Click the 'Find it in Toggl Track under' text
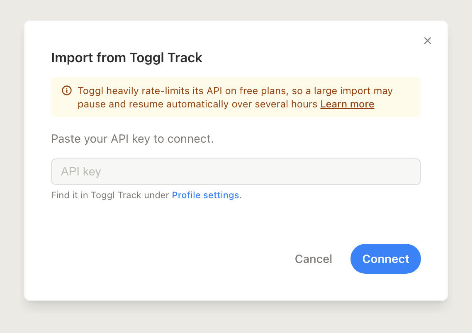Screen dimensions: 472x333 110,195
